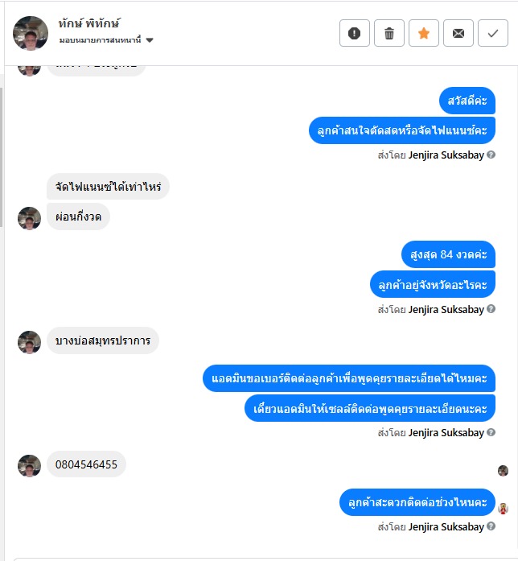The image size is (518, 561).
Task: Click the small seen-by customer avatar
Action: click(x=503, y=471)
